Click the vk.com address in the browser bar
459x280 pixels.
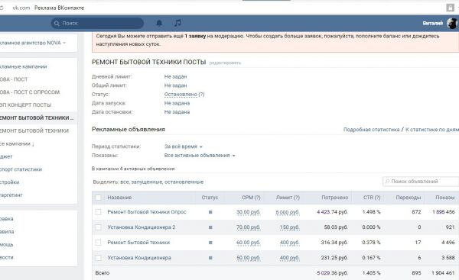[x=21, y=8]
